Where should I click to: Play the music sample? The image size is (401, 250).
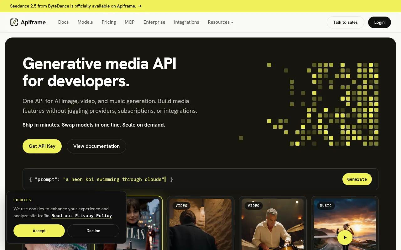(x=345, y=237)
